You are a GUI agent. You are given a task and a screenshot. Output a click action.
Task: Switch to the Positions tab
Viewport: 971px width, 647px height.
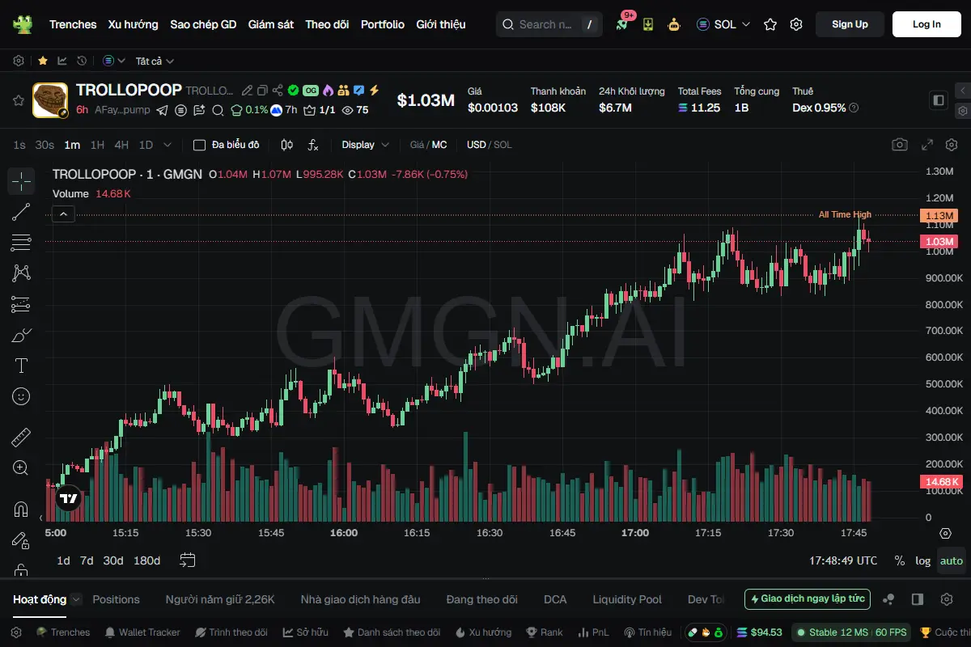pyautogui.click(x=116, y=599)
